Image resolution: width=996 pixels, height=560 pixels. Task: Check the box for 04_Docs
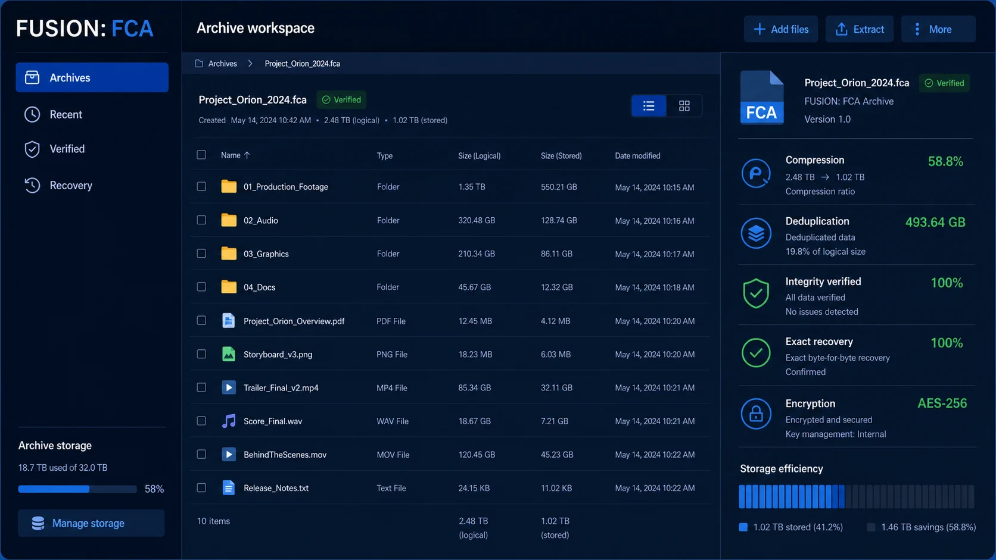[201, 287]
